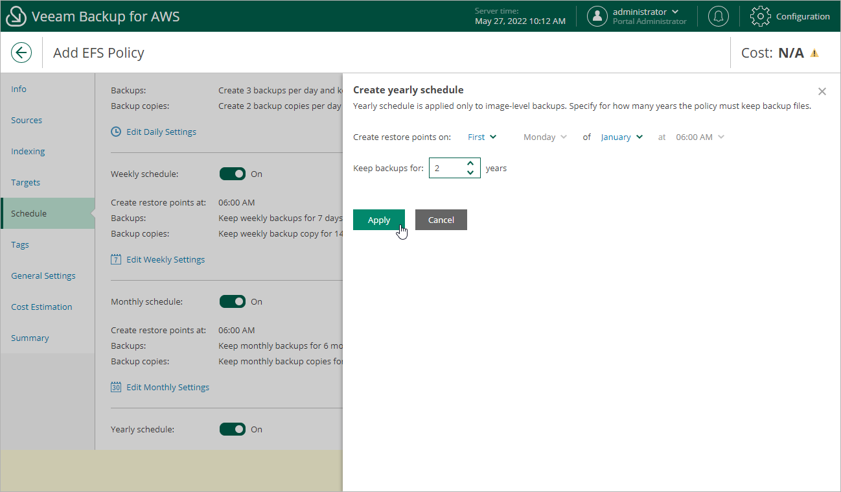Image resolution: width=841 pixels, height=492 pixels.
Task: Cancel the yearly schedule dialog
Action: click(441, 219)
